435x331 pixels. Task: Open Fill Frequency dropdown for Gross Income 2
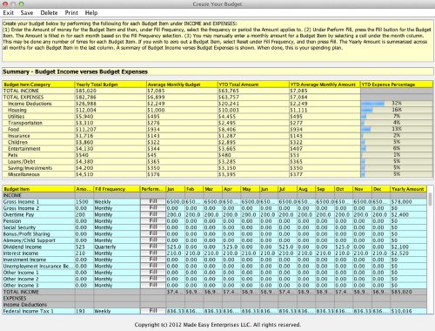click(117, 208)
